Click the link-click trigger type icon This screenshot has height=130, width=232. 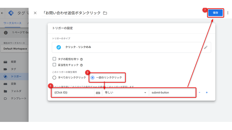[x=59, y=47]
